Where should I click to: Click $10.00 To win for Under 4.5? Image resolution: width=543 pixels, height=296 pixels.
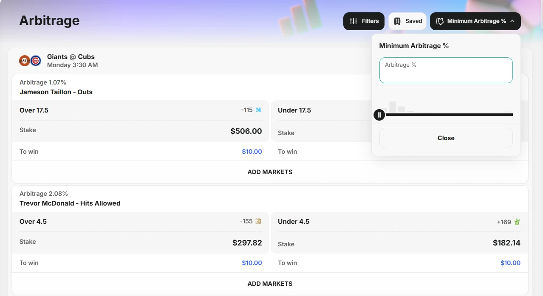[x=510, y=263]
